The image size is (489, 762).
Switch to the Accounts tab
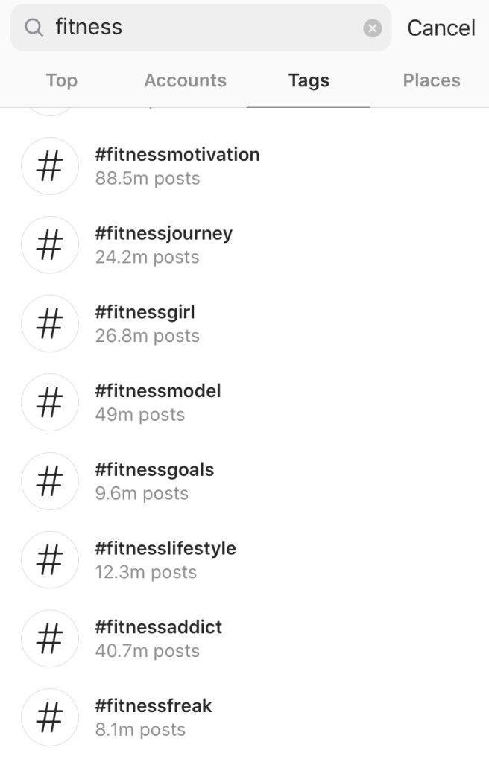(x=185, y=80)
